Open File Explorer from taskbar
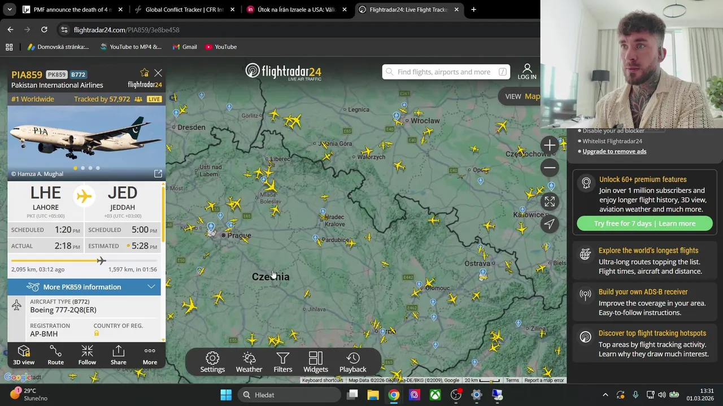This screenshot has width=723, height=406. (373, 395)
